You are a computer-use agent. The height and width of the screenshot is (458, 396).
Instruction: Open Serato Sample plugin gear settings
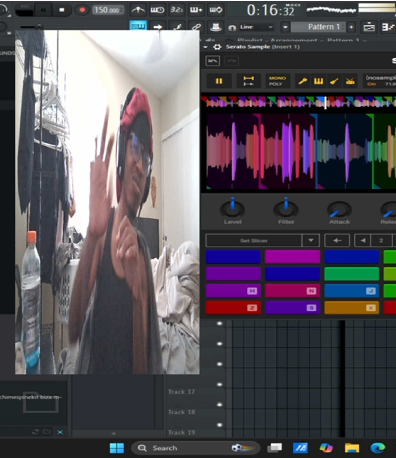tap(217, 47)
